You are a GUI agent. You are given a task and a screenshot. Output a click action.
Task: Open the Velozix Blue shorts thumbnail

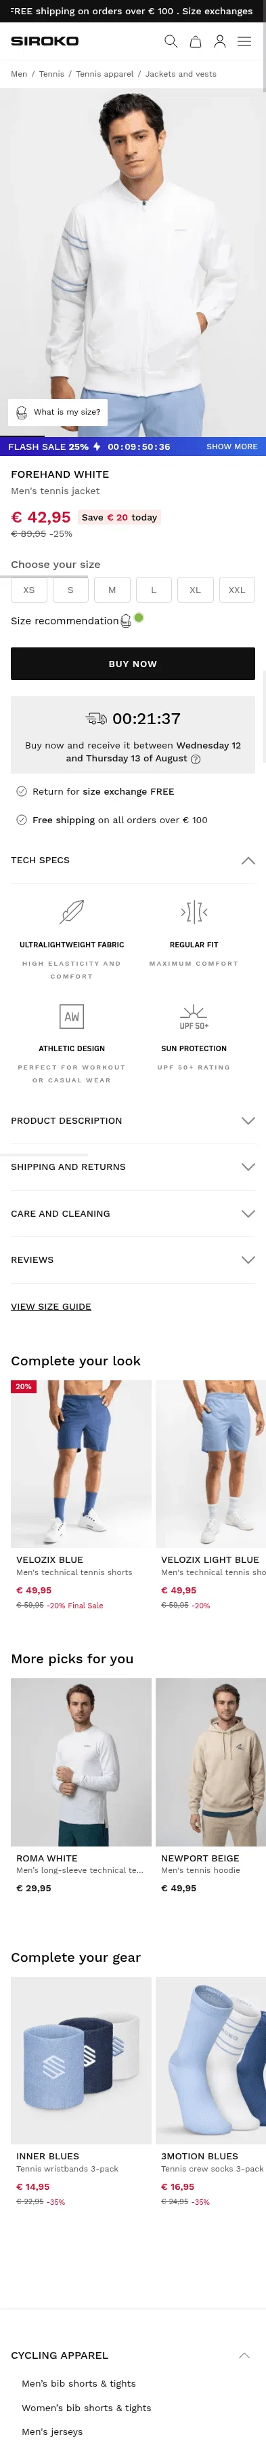point(81,1463)
